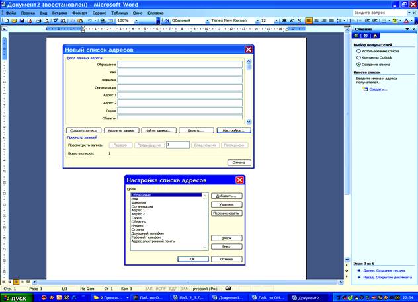Apply the font color button
This screenshot has height=302, width=418.
406,20
